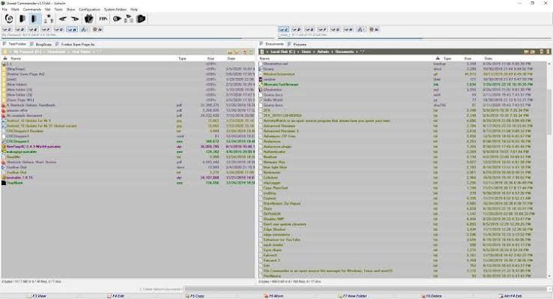This screenshot has width=553, height=299.
Task: Click the back arrow toolbar icon
Action: coord(62,19)
